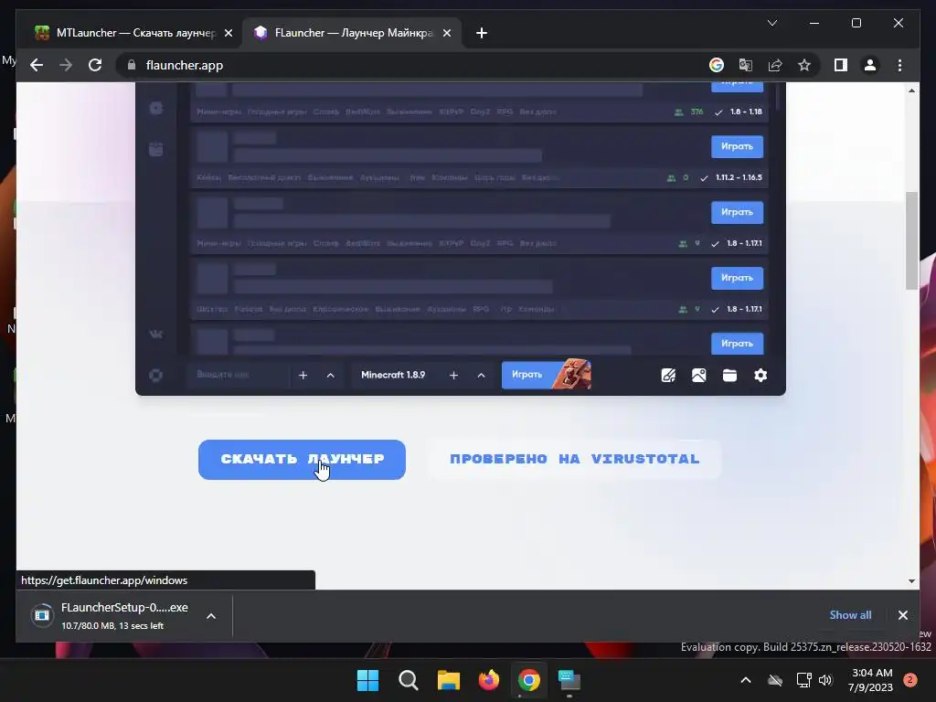Image resolution: width=936 pixels, height=702 pixels.
Task: Share this page icon
Action: 775,65
